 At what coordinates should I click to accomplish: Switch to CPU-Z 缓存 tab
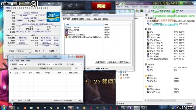(x=14, y=8)
